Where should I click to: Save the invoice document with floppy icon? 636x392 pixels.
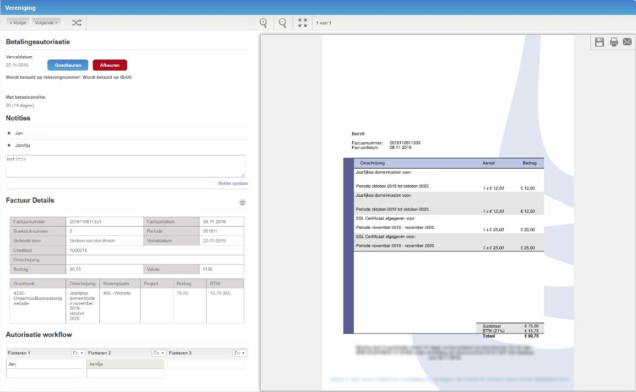pyautogui.click(x=600, y=42)
